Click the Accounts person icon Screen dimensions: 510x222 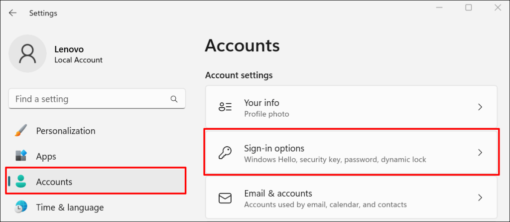[x=21, y=182]
